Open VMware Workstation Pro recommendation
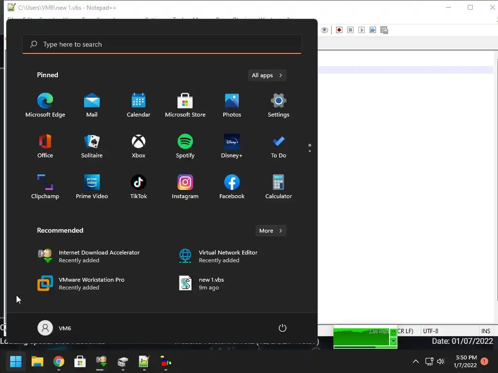498x373 pixels. 81,283
